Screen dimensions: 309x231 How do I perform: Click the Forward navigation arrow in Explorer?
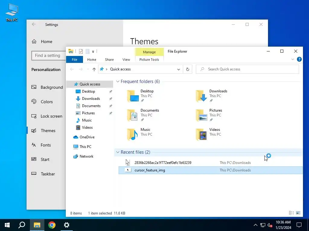[81, 69]
